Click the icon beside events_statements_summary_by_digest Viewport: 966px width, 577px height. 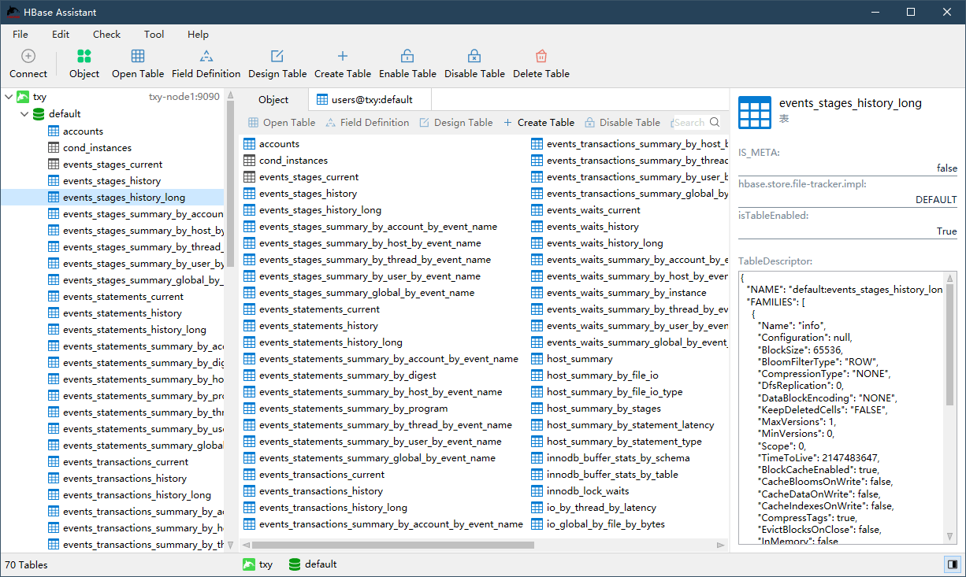coord(249,375)
